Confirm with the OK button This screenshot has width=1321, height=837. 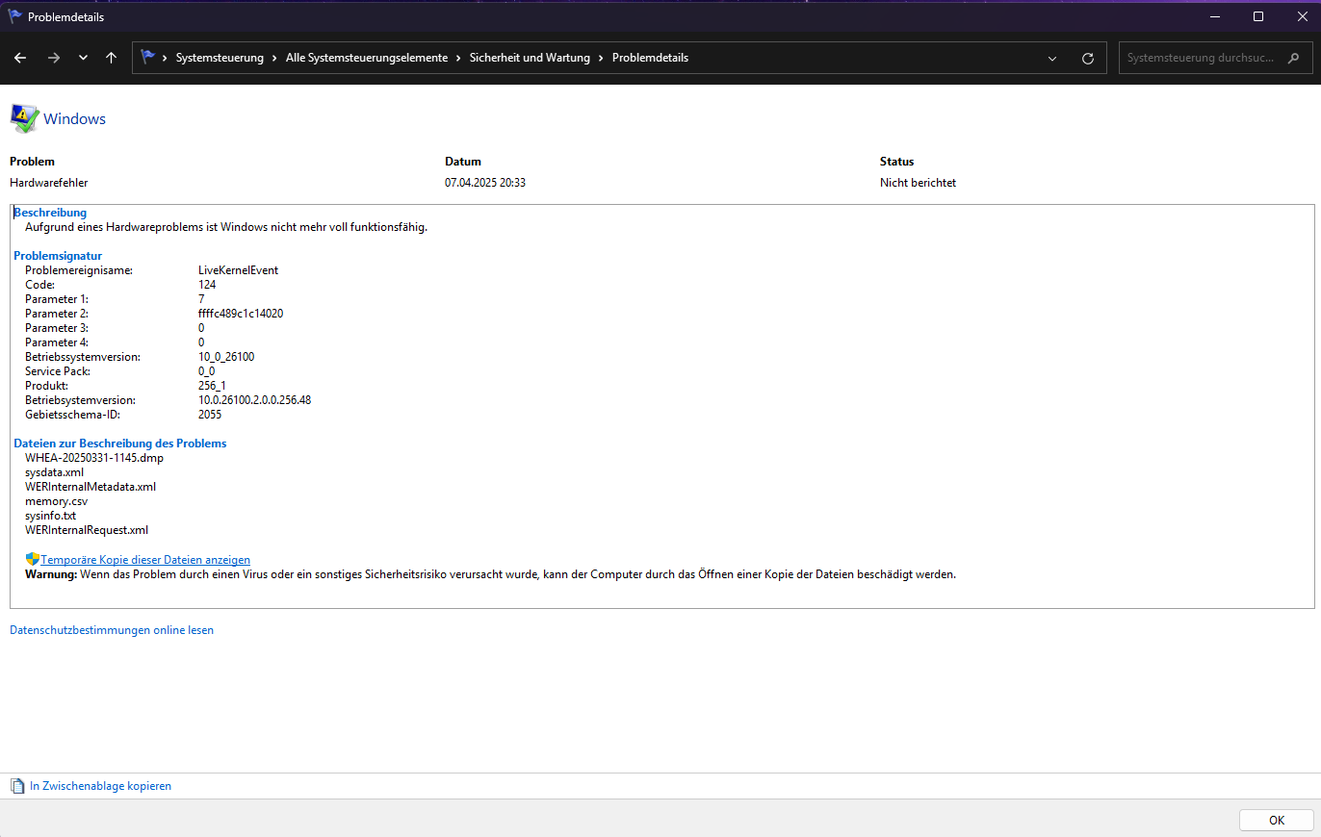pos(1277,821)
